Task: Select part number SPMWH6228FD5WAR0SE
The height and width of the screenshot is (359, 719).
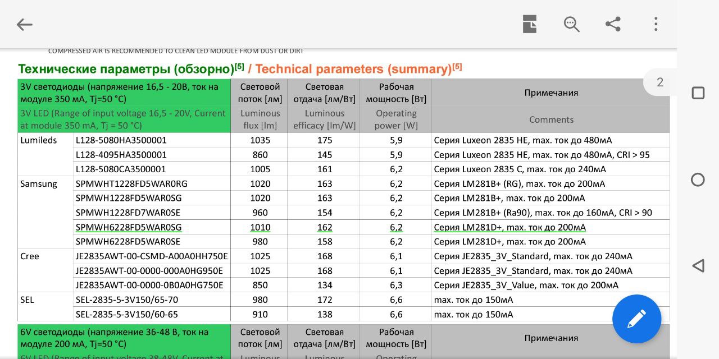Action: (128, 242)
